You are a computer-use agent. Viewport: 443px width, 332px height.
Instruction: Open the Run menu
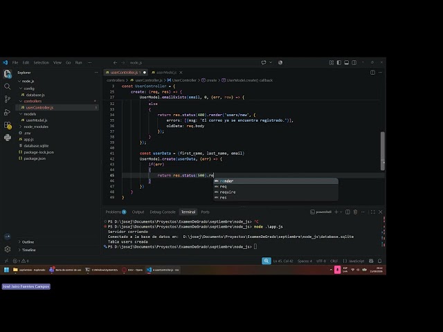click(x=78, y=63)
